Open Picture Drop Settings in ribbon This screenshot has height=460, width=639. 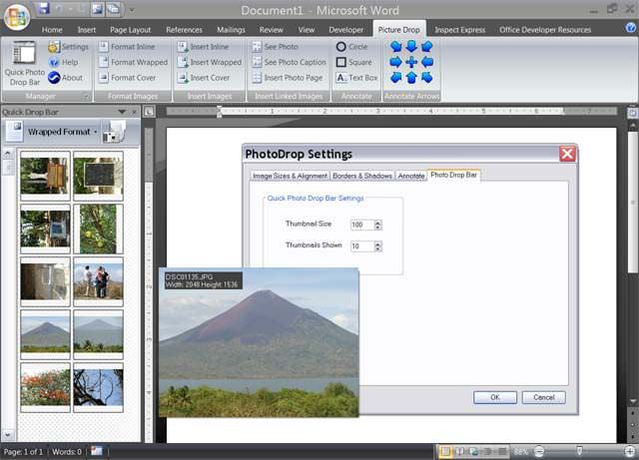(x=68, y=47)
